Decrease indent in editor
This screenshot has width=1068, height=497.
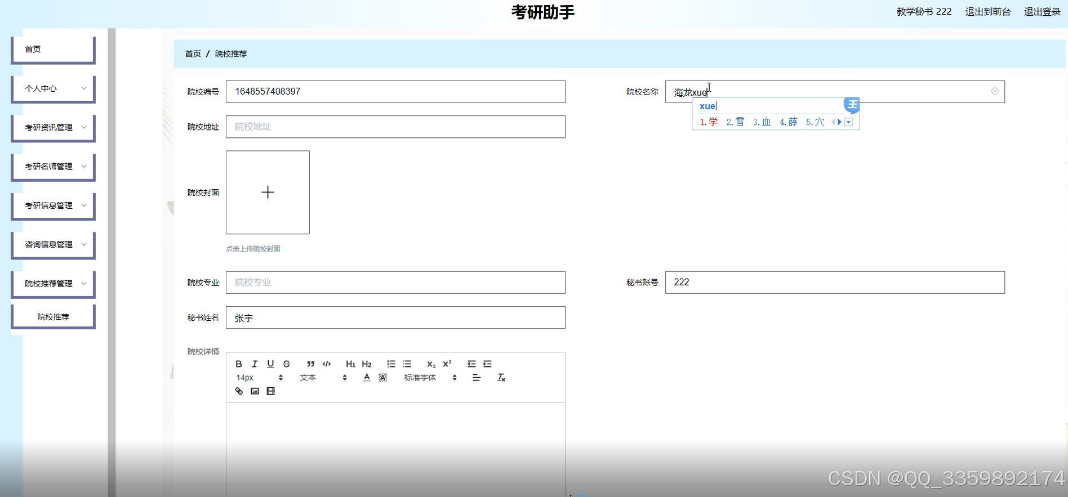tap(471, 364)
